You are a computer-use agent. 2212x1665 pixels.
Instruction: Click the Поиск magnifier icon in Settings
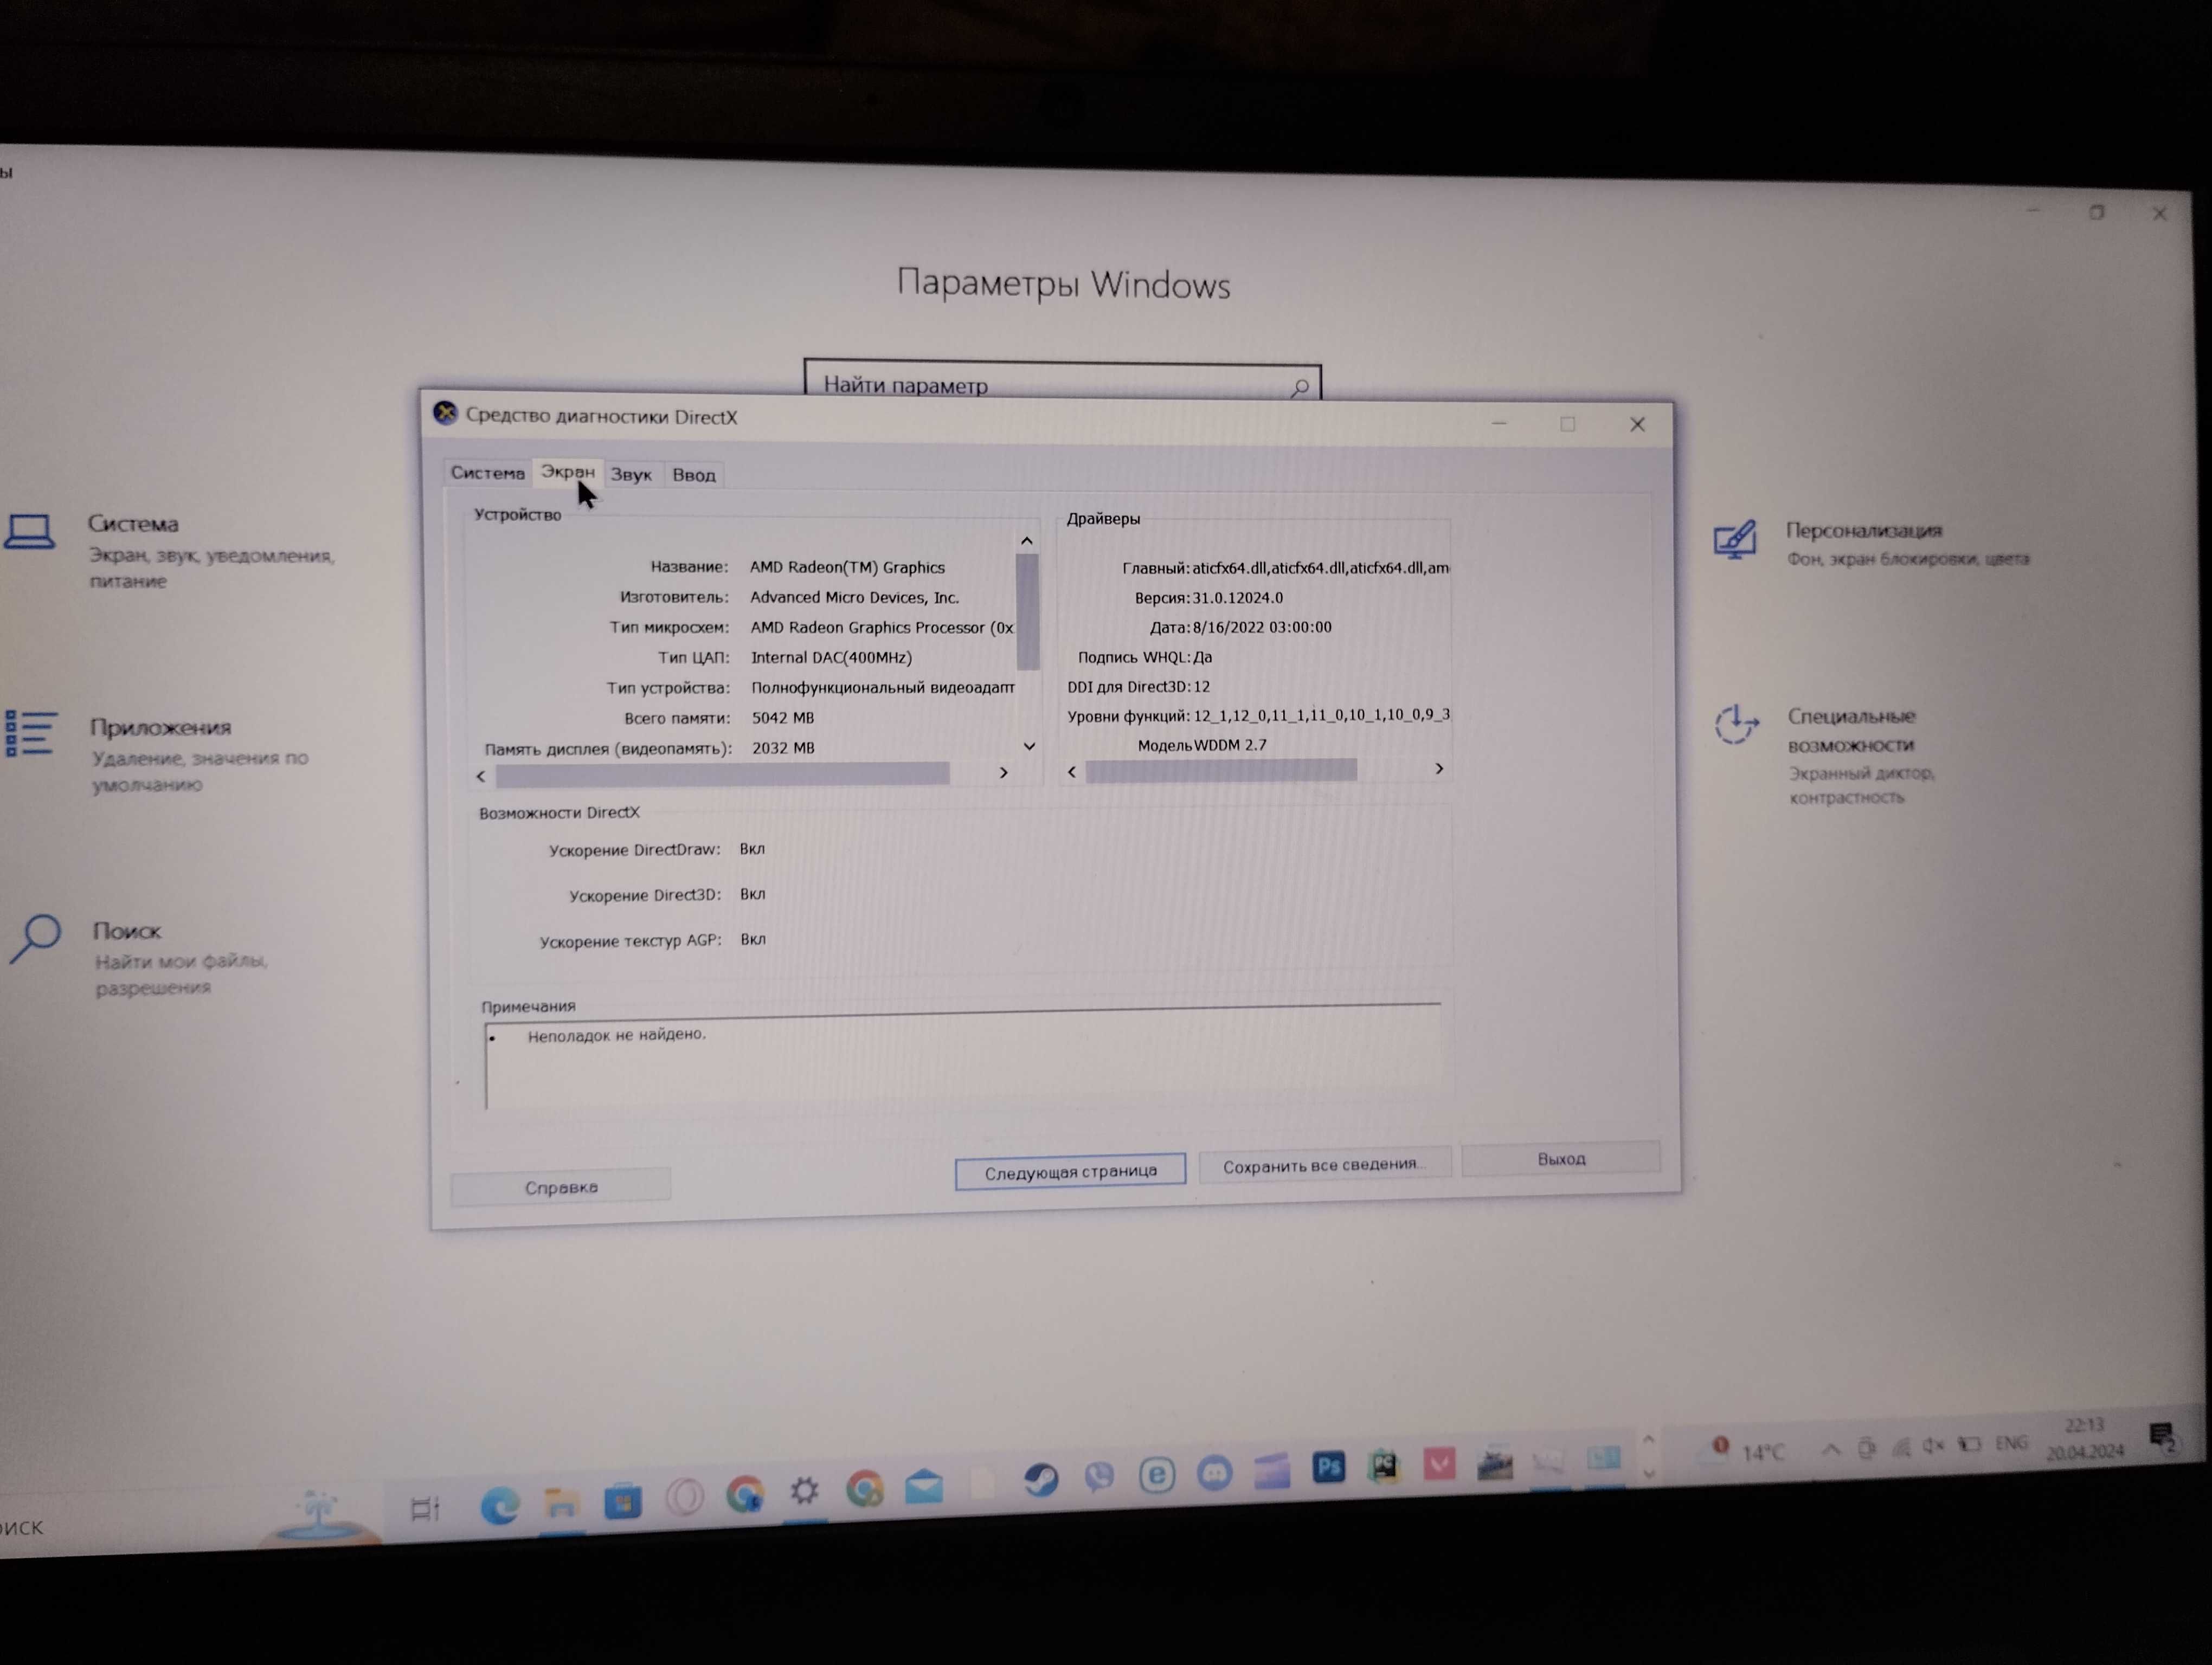point(36,938)
